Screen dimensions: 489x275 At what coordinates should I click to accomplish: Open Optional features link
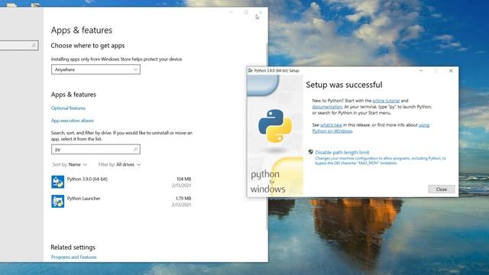pos(68,108)
